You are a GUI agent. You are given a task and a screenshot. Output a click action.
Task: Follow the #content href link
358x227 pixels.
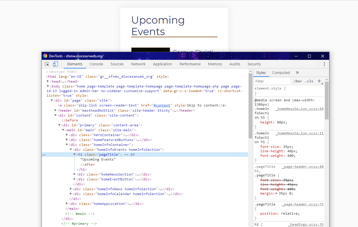click(x=162, y=106)
